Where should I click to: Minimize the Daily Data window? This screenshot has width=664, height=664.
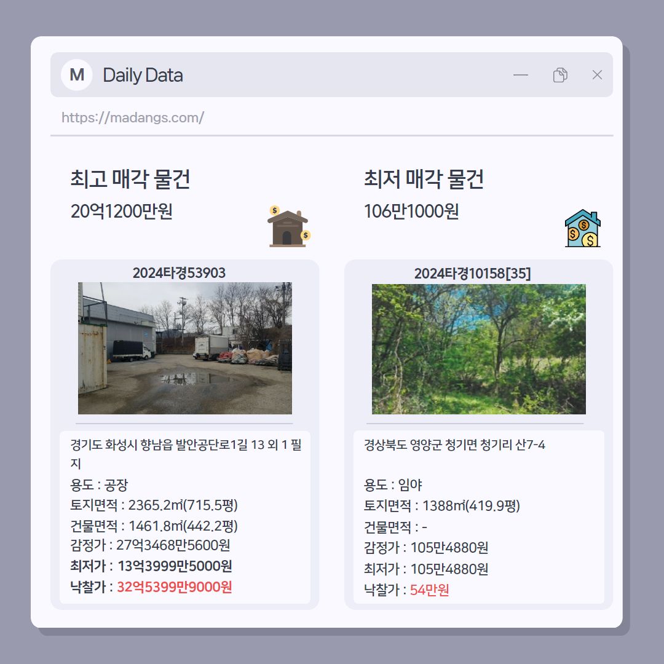pyautogui.click(x=521, y=75)
